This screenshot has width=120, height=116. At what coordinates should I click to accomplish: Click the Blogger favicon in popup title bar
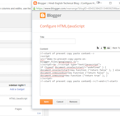pyautogui.click(x=35, y=3)
